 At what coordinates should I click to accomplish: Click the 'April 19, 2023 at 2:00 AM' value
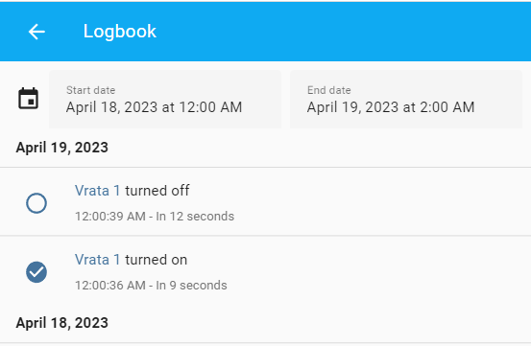391,107
